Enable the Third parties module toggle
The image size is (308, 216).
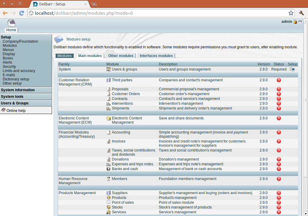279,80
